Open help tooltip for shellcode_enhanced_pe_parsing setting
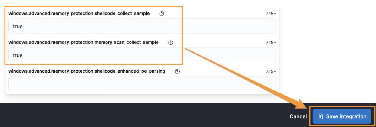This screenshot has height=127, width=376. (177, 72)
